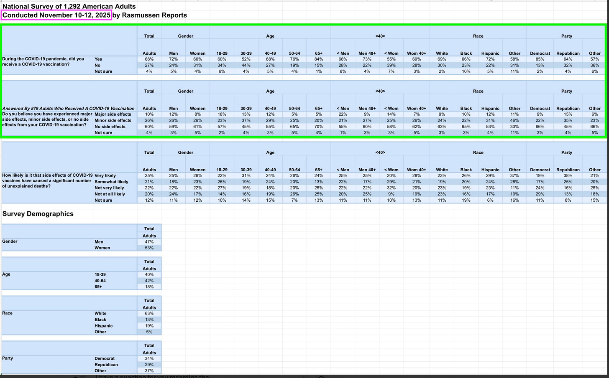This screenshot has width=609, height=378.
Task: Select the "Somewhat likely" row label
Action: (x=111, y=182)
